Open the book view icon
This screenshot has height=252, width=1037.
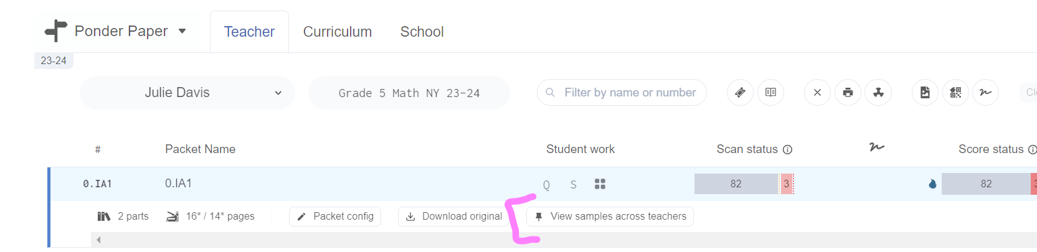coord(770,93)
